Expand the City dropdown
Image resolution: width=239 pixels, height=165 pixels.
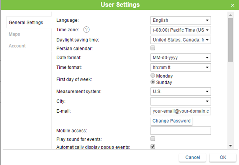click(180, 101)
